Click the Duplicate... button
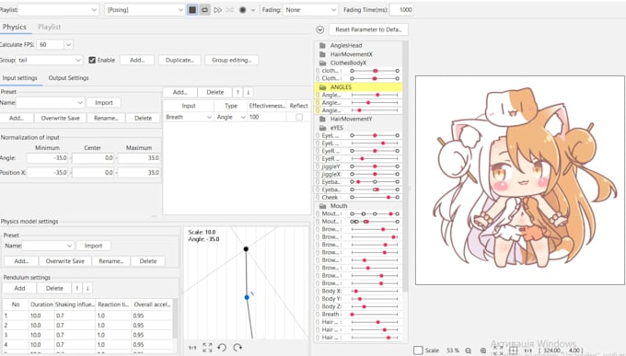The image size is (626, 356). point(180,60)
